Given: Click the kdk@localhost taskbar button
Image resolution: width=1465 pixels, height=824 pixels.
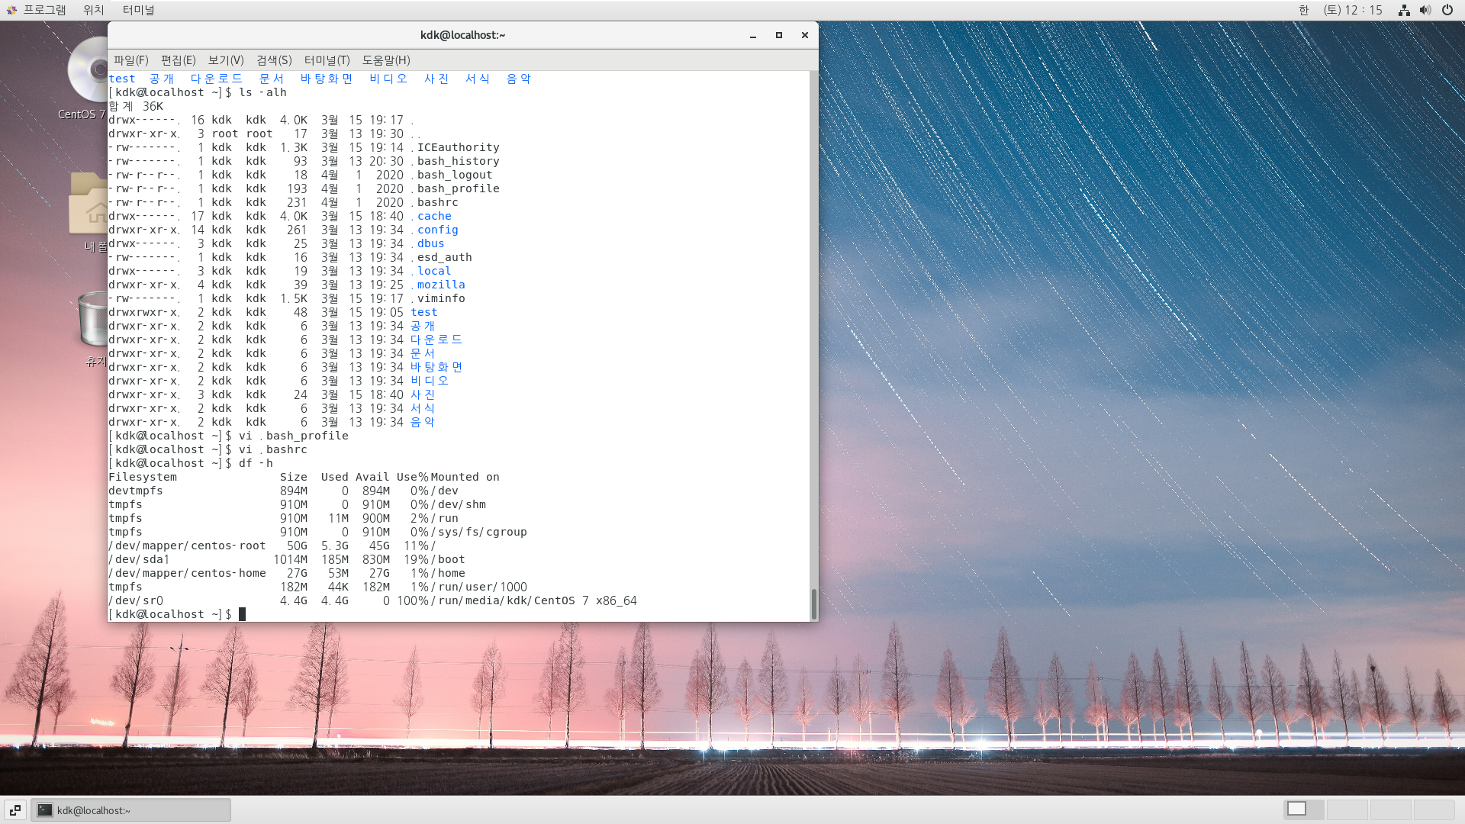Looking at the screenshot, I should pos(130,810).
